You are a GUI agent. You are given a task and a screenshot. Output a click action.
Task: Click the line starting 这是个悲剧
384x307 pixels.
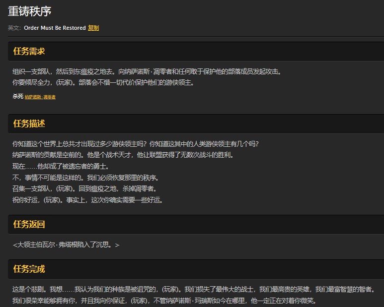click(194, 289)
